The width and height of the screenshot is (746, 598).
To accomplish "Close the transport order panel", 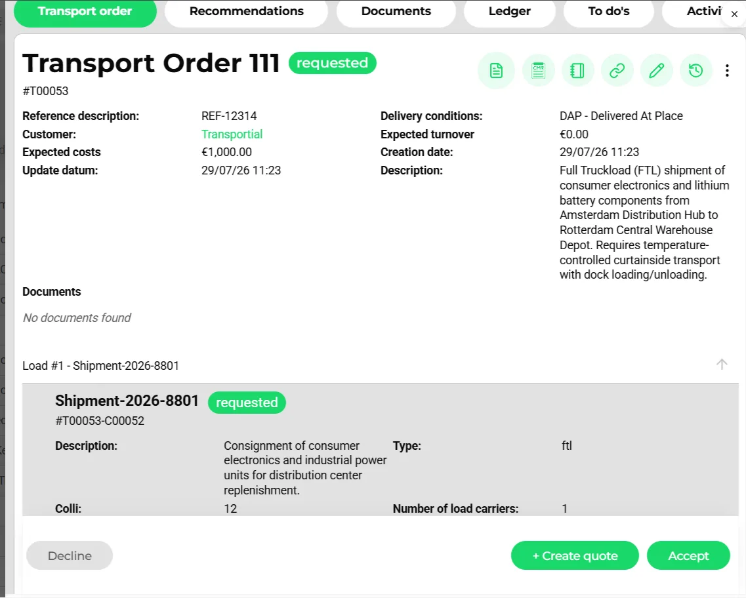I will [735, 14].
